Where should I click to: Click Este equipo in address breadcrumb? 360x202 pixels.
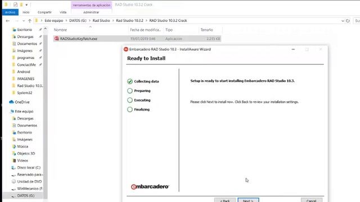[54, 21]
